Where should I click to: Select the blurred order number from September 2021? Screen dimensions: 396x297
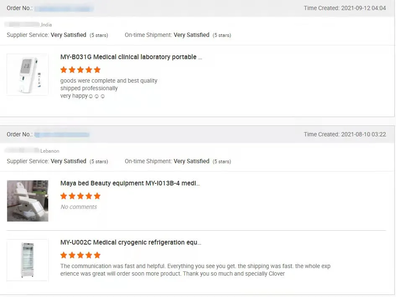pyautogui.click(x=64, y=8)
